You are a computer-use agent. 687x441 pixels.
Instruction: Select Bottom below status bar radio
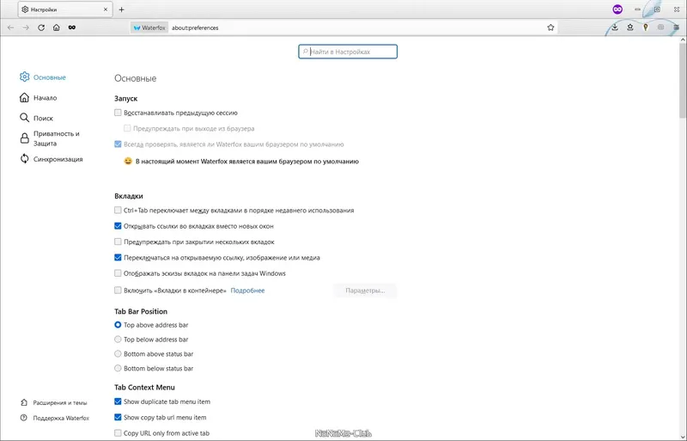(118, 368)
